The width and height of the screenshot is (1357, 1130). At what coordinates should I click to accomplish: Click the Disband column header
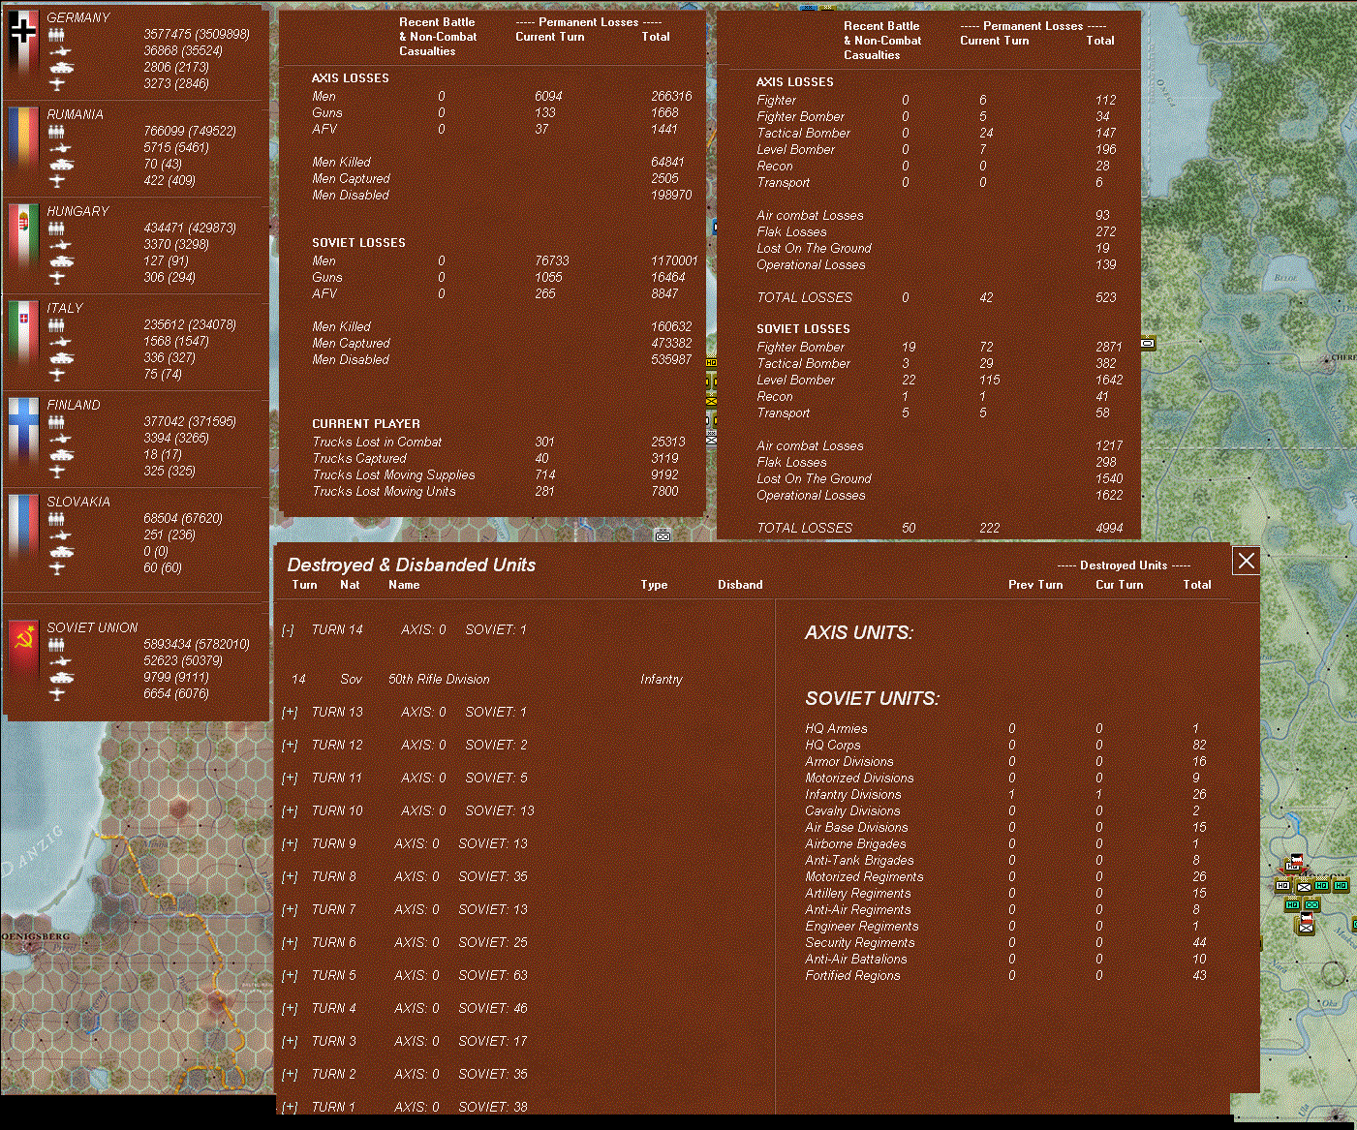[x=740, y=585]
